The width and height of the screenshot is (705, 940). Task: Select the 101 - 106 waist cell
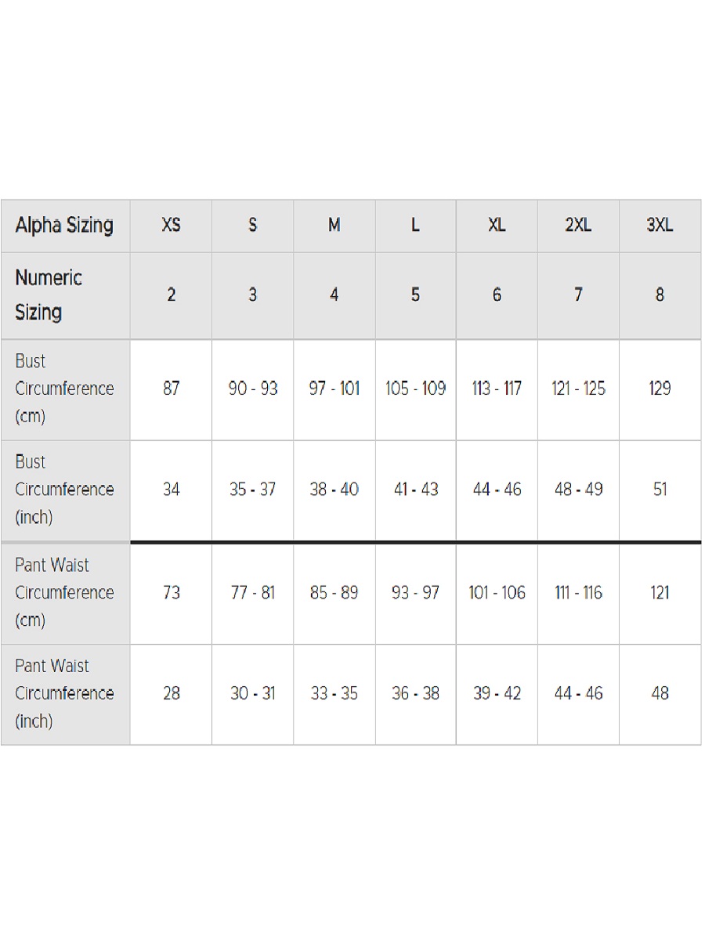coord(497,593)
